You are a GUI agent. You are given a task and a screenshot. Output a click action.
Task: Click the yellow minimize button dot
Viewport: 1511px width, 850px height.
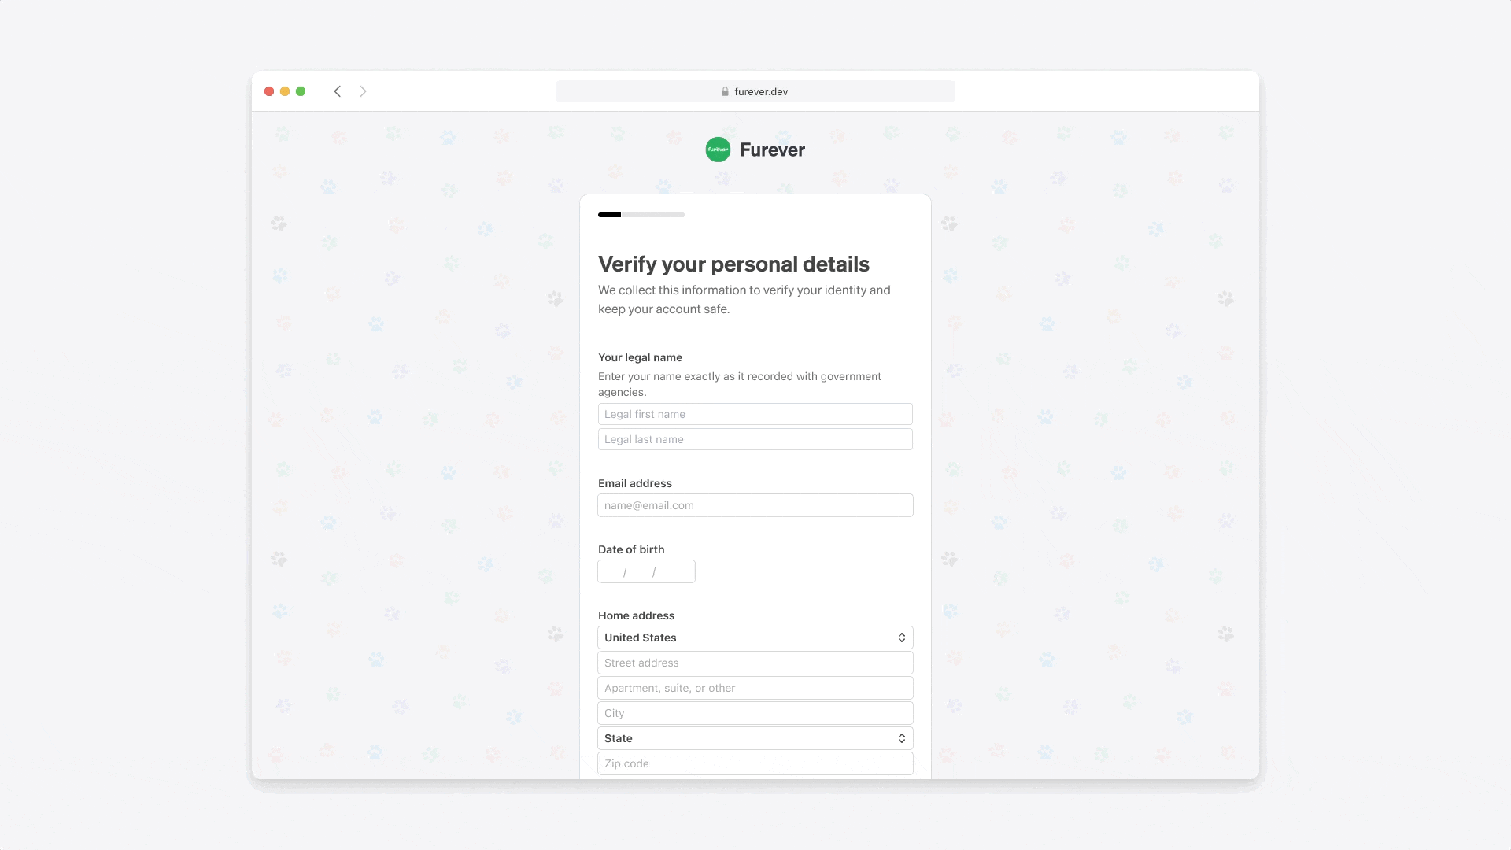284,91
